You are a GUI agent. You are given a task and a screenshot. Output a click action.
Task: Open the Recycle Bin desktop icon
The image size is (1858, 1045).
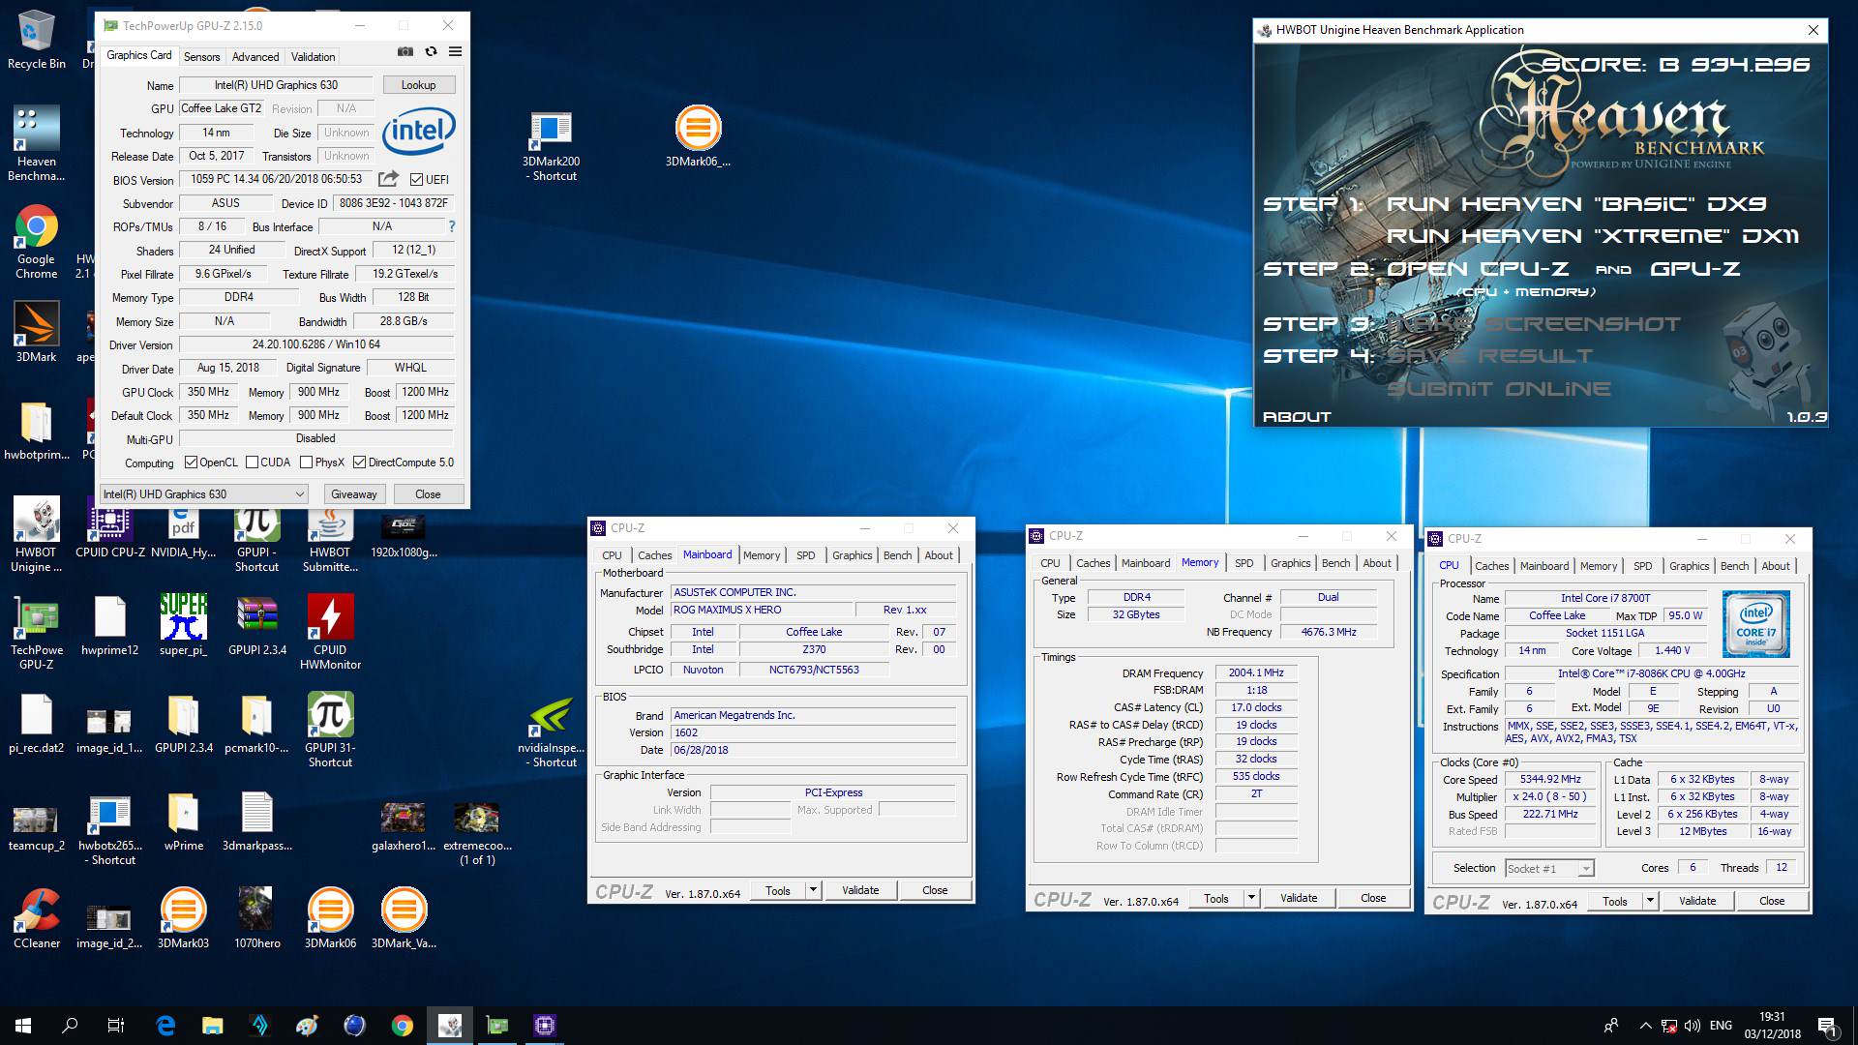click(x=37, y=41)
